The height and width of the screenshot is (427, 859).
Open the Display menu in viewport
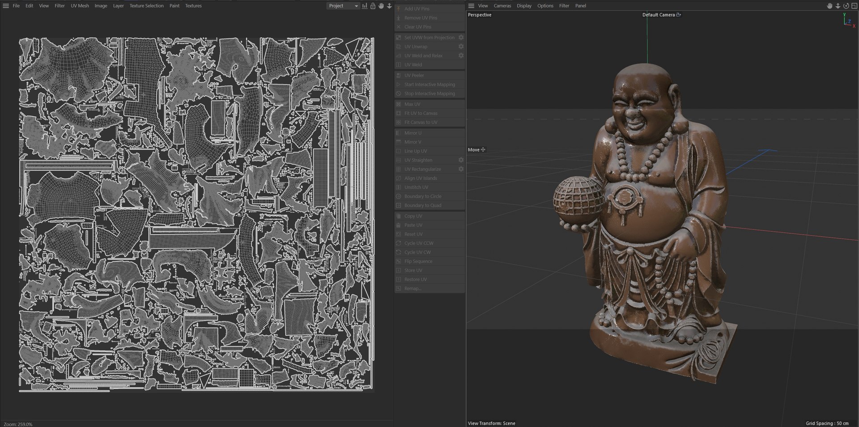(x=524, y=6)
